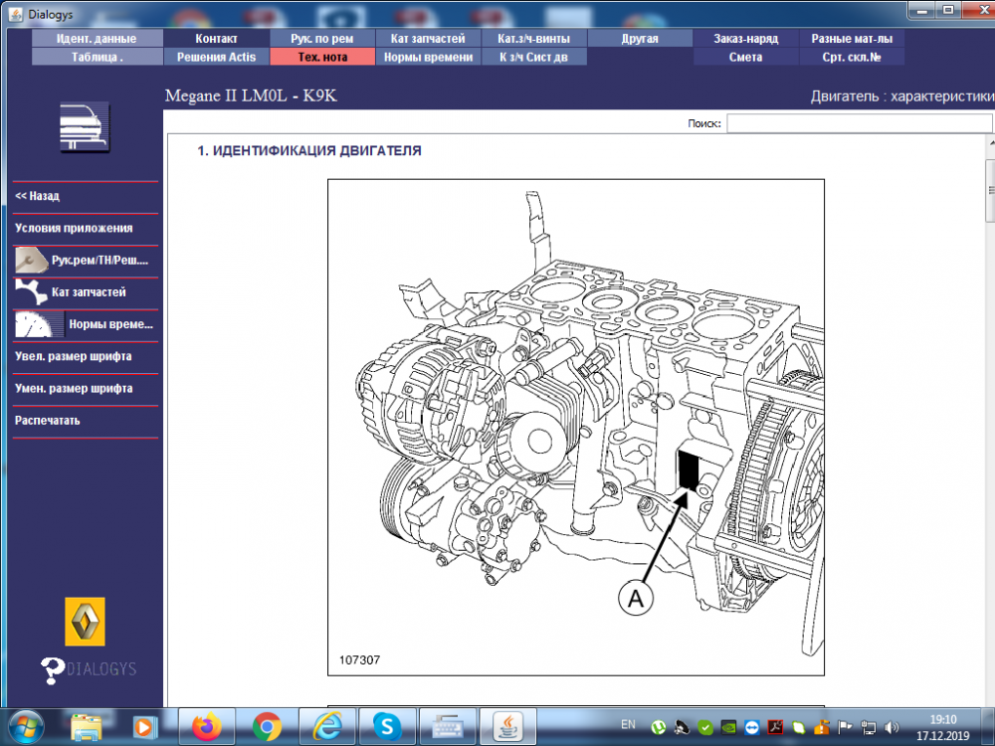Launch Google Chrome from the taskbar
Viewport: 995px width, 746px height.
pos(267,727)
